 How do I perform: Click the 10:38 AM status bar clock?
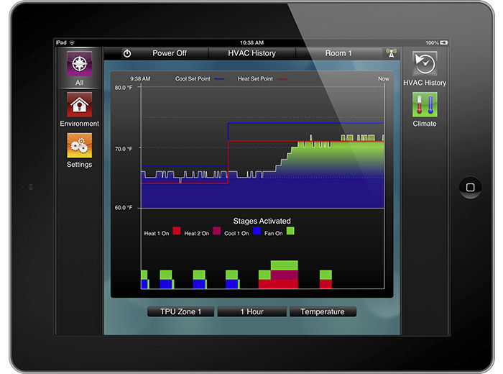tap(251, 42)
